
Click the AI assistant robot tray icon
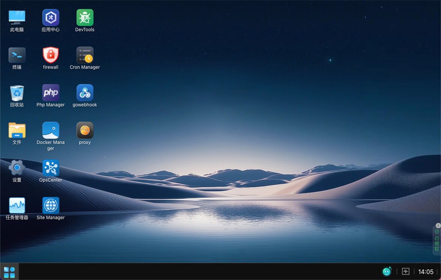pos(387,271)
